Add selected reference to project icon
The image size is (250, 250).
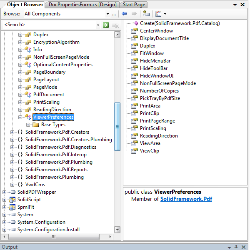pos(146,14)
